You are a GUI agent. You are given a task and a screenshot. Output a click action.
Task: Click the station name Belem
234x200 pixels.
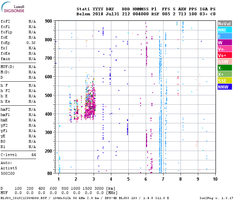point(83,14)
